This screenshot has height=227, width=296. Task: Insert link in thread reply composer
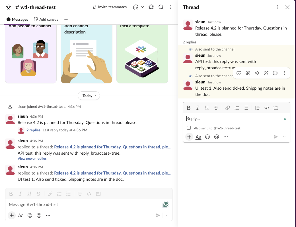point(228,108)
